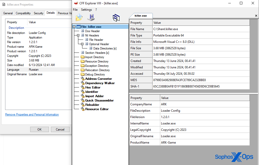Click the SHA-1 hash value cell
This screenshot has height=165, width=259.
pos(201,86)
